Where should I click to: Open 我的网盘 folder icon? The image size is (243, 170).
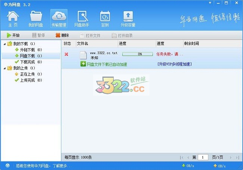click(x=36, y=19)
